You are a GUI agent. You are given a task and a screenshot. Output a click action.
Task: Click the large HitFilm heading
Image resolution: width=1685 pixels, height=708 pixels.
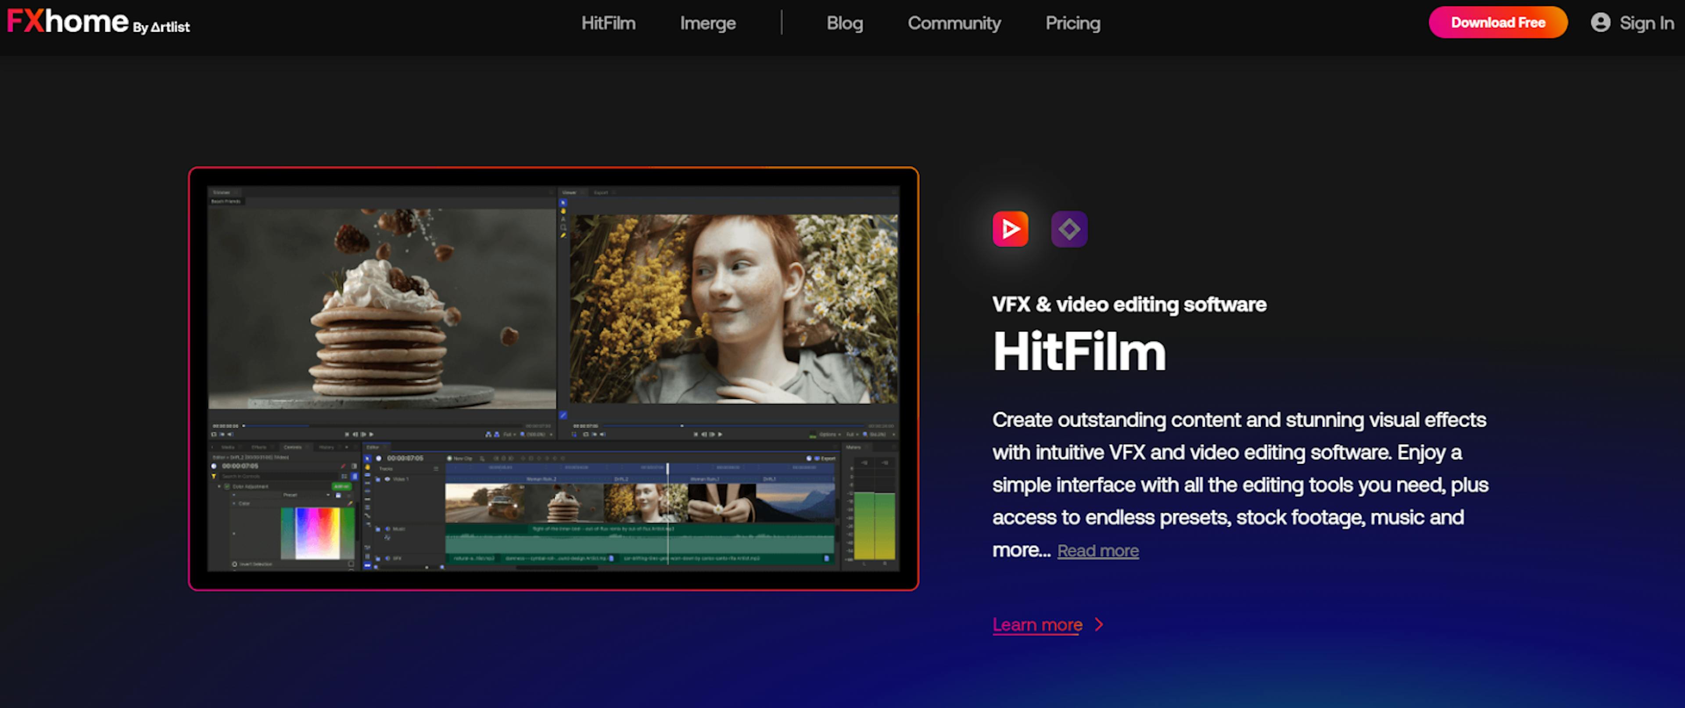pyautogui.click(x=1079, y=352)
